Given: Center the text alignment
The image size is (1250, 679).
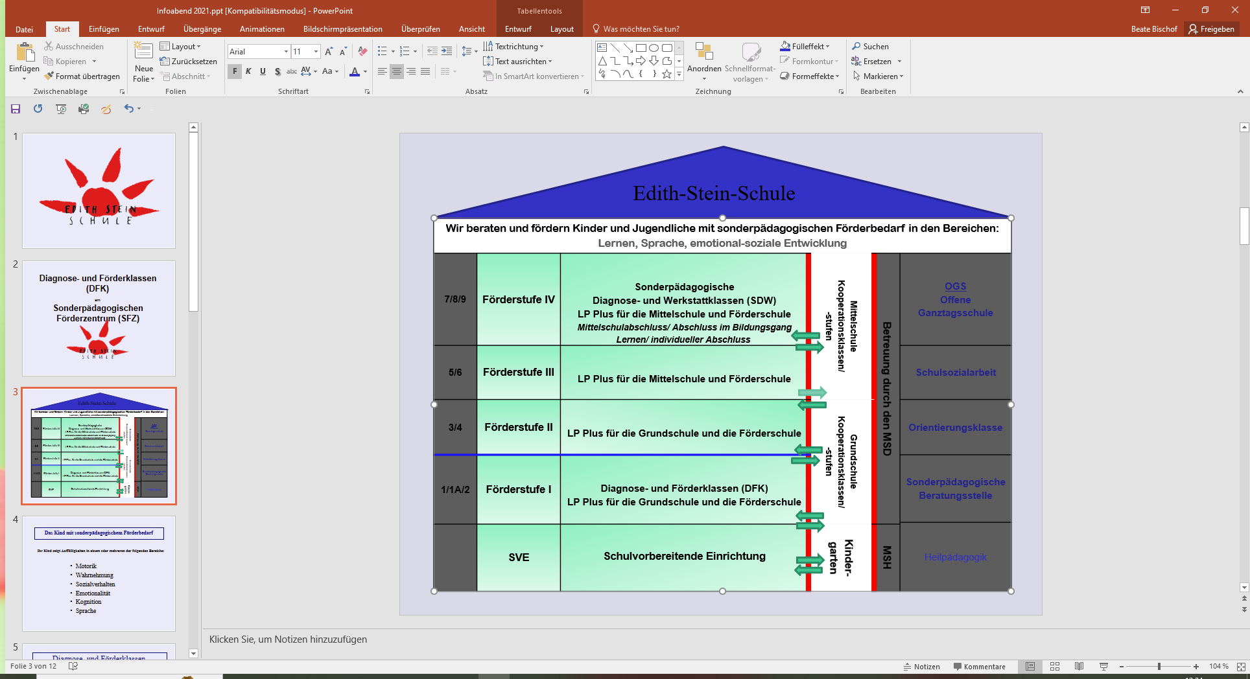Looking at the screenshot, I should point(396,71).
